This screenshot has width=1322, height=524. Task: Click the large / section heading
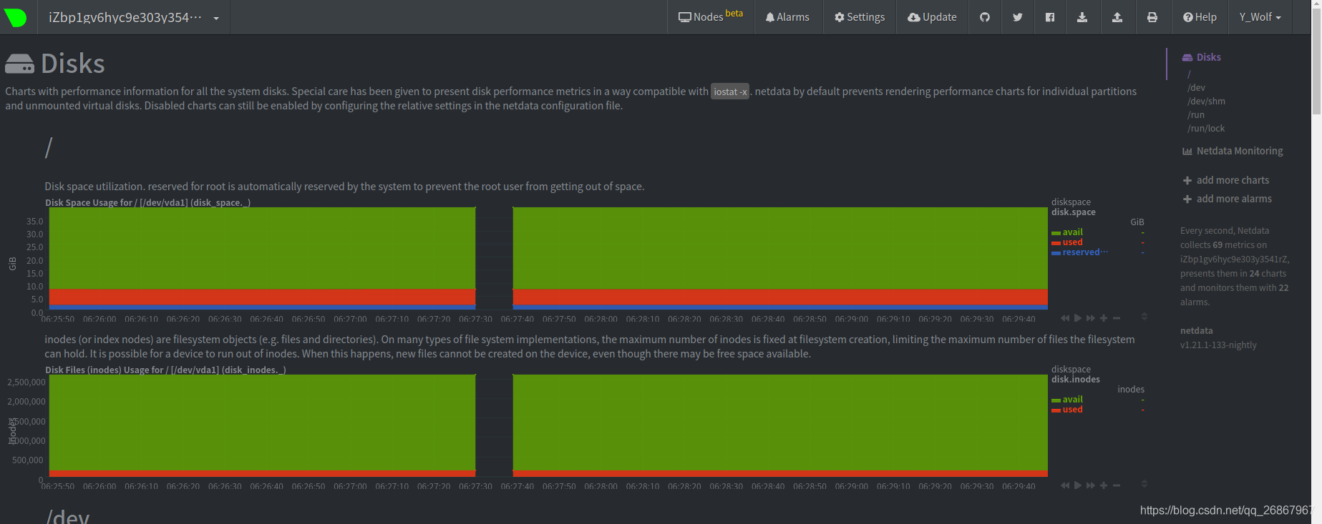coord(49,148)
